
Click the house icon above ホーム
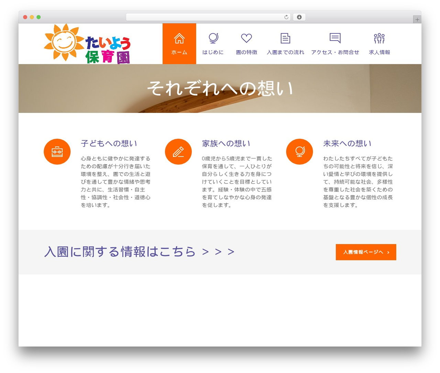pyautogui.click(x=179, y=38)
